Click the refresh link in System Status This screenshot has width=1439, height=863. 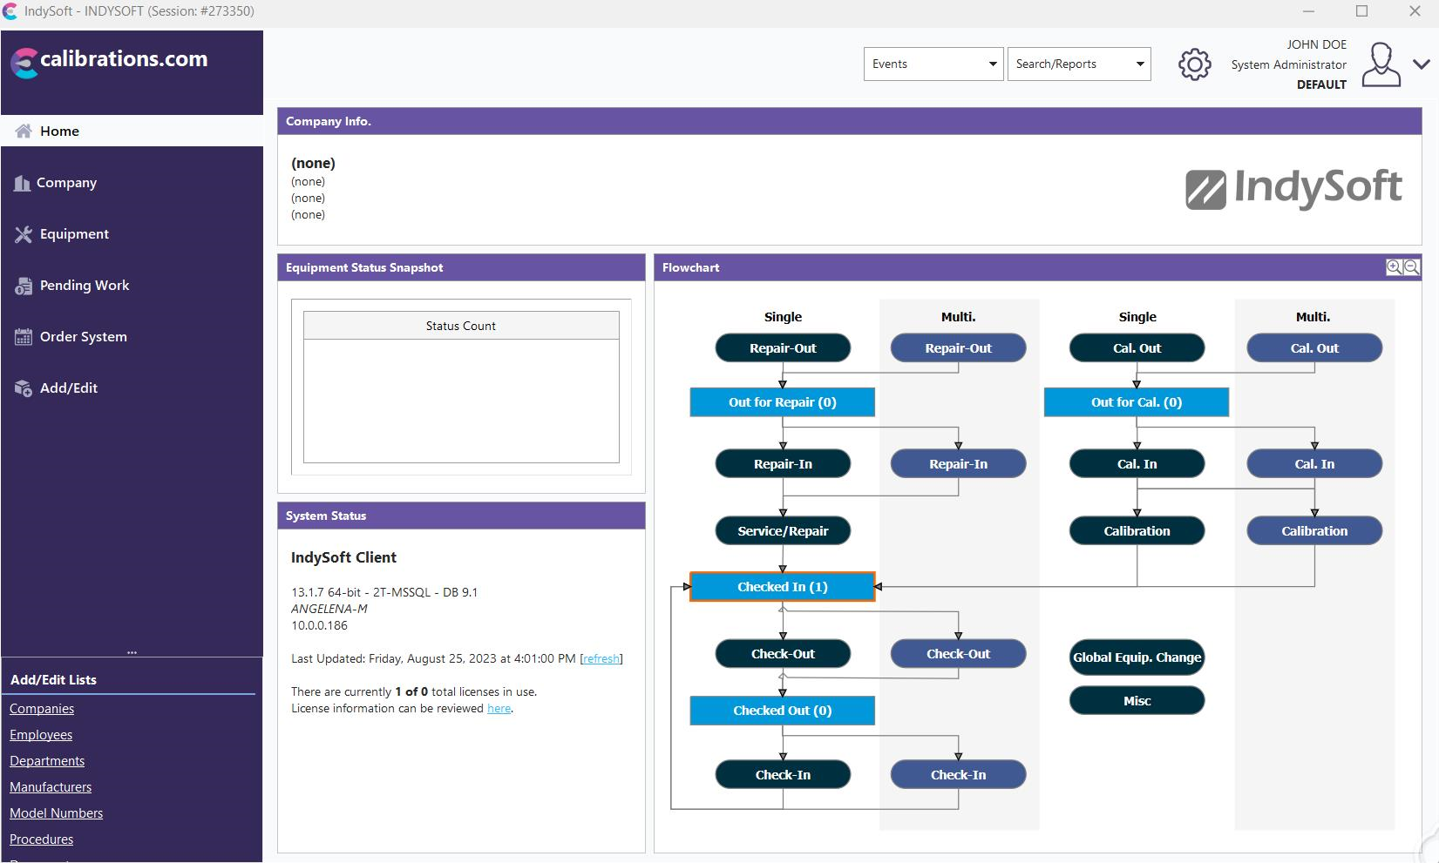click(601, 659)
